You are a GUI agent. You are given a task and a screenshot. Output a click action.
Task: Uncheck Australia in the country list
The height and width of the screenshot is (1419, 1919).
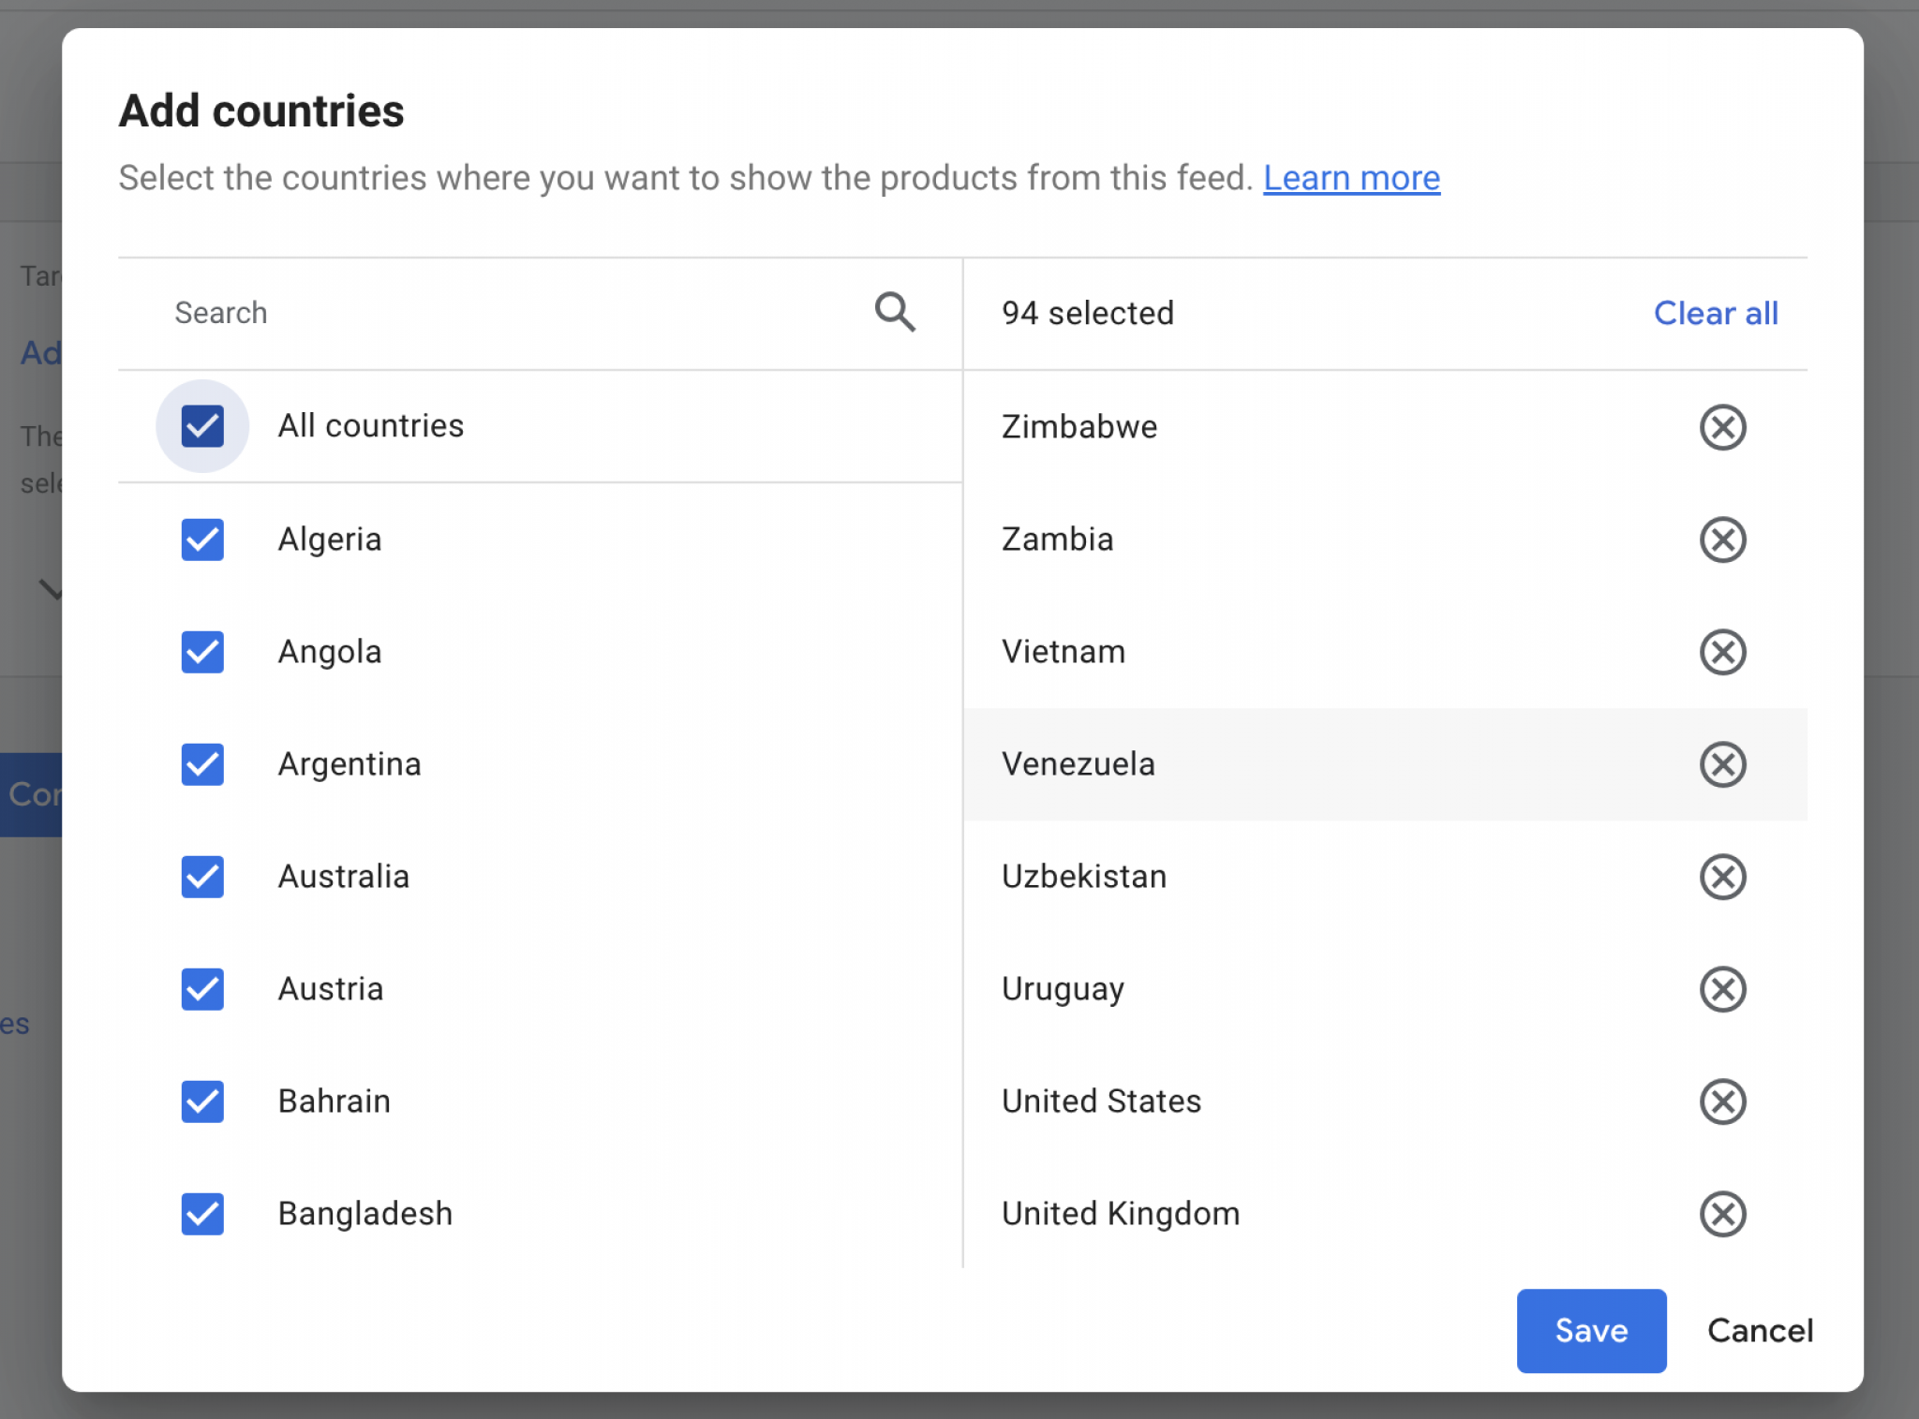click(x=202, y=877)
